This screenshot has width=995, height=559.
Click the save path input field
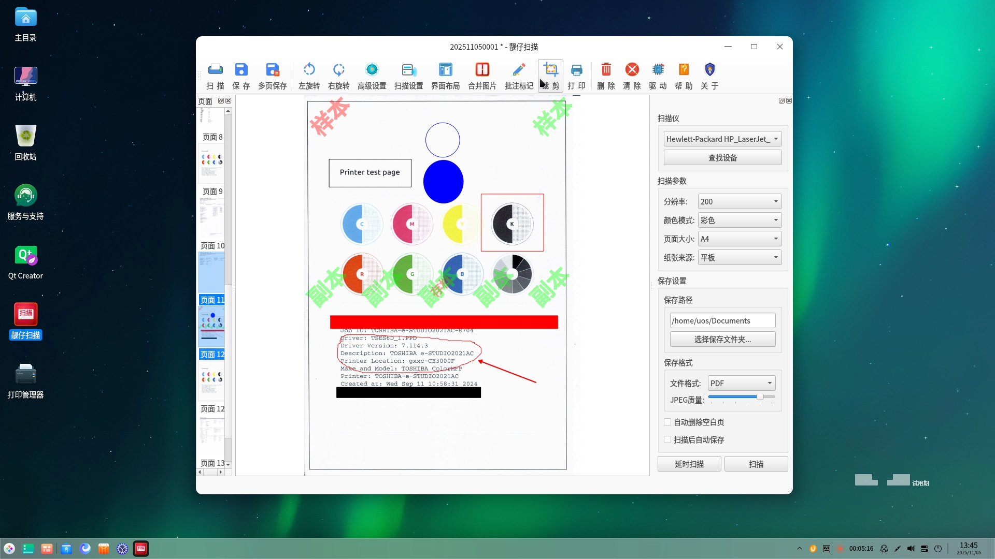coord(722,320)
